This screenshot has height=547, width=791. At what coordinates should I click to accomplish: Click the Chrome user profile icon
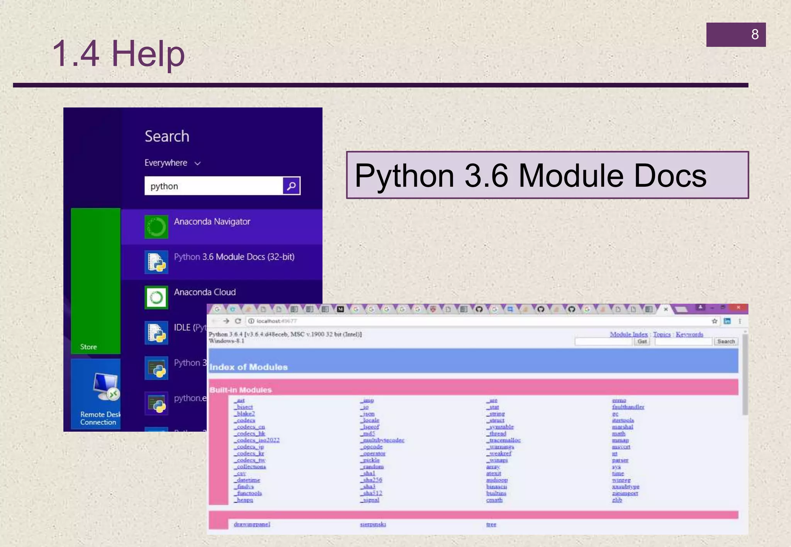coord(700,307)
